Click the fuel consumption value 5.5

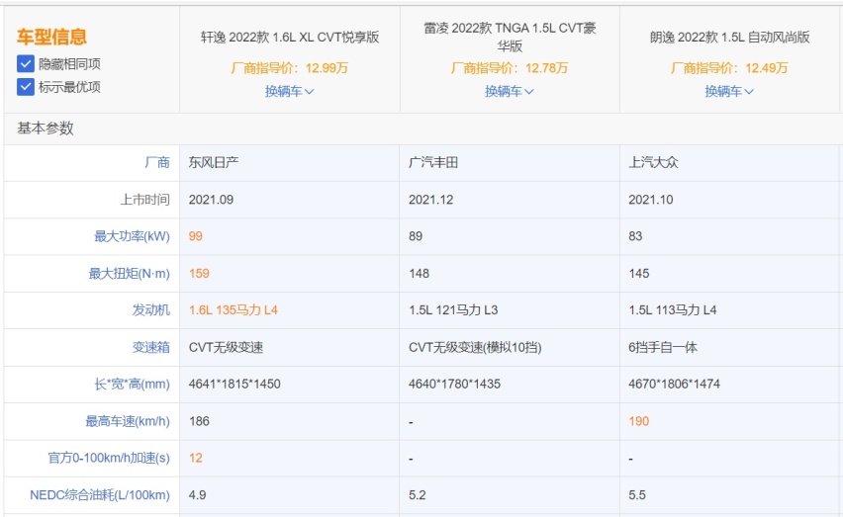tap(637, 495)
